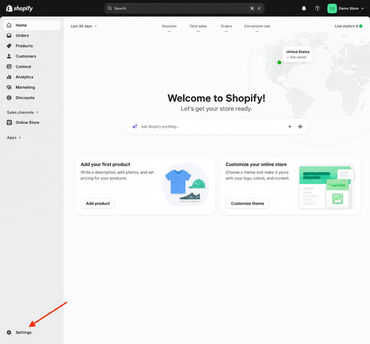Click the Home house icon in sidebar

[9, 25]
